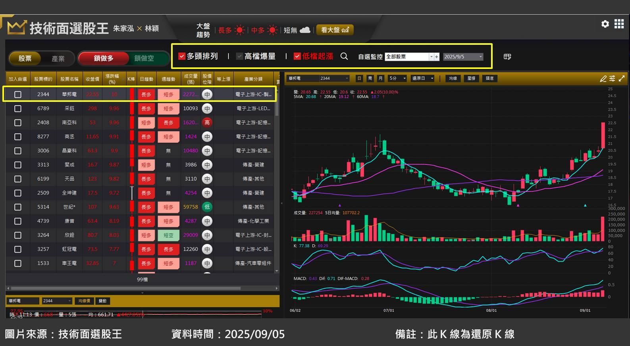Open the apps grid menu icon

click(x=619, y=24)
